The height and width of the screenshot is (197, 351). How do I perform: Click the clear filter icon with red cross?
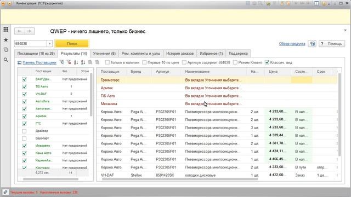point(69,62)
